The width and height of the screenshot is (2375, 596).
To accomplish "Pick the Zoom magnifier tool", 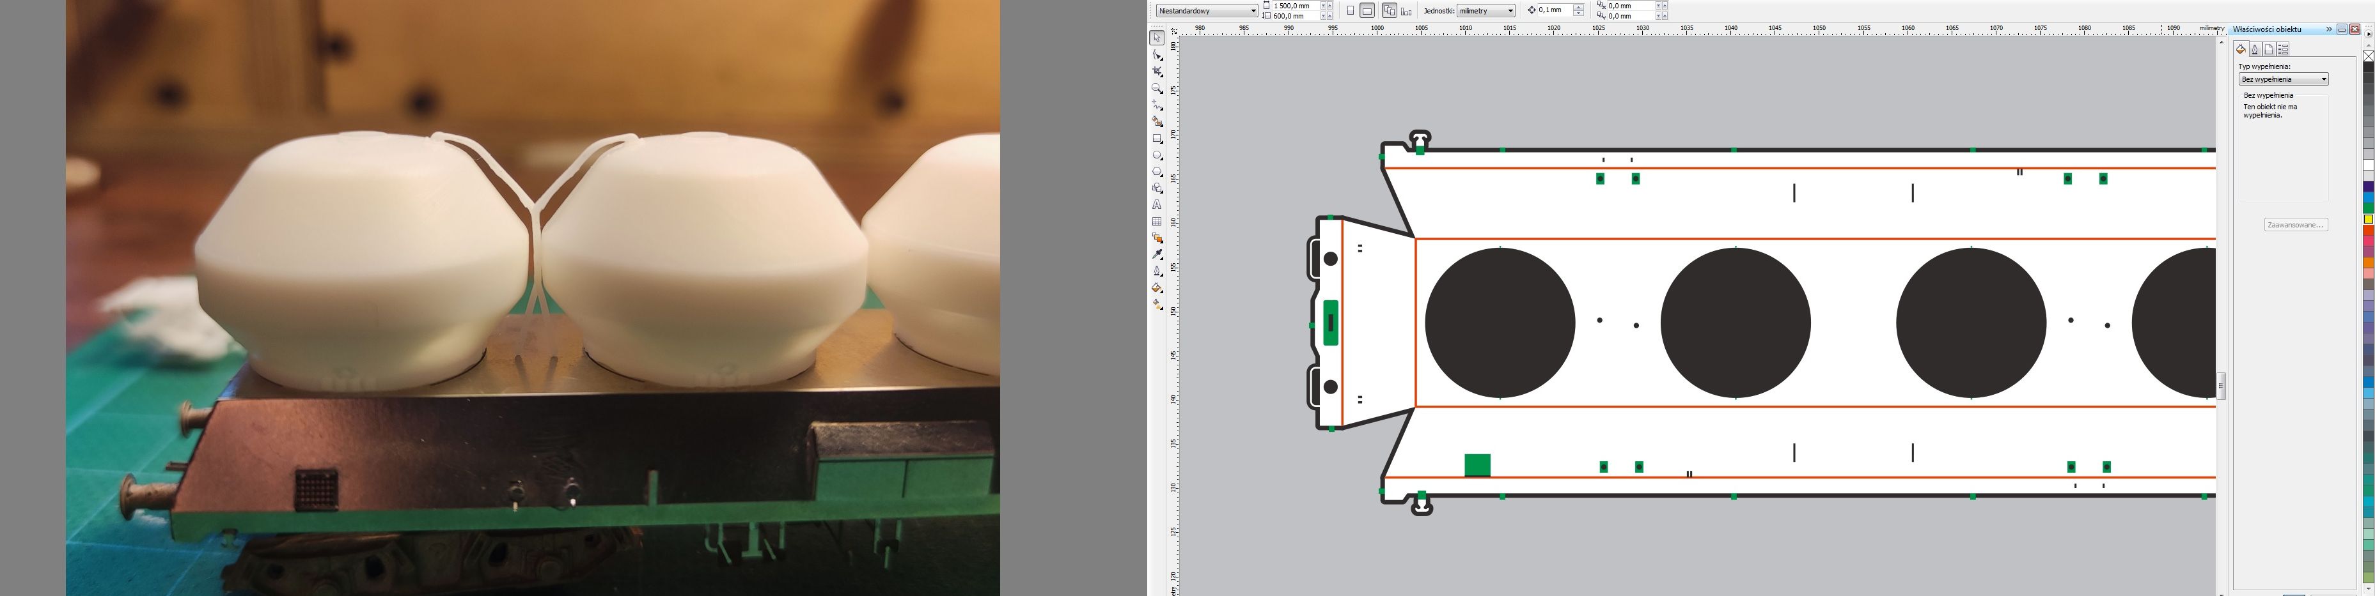I will click(1157, 88).
